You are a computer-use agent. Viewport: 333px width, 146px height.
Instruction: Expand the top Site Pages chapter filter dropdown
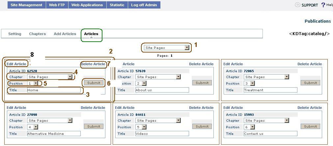[187, 48]
